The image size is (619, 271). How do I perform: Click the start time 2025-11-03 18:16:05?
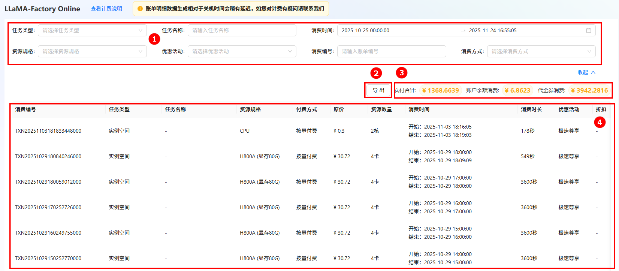point(448,127)
